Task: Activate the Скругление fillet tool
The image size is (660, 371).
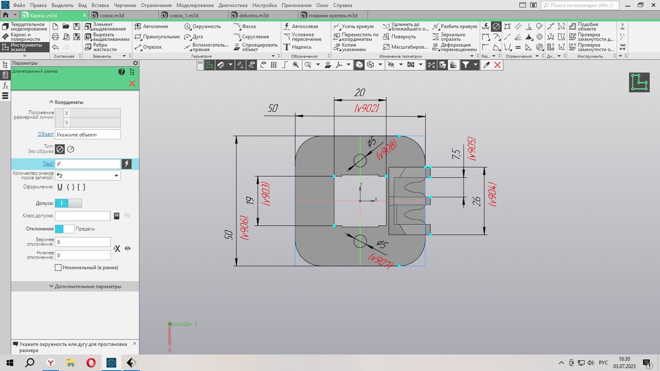Action: (252, 37)
